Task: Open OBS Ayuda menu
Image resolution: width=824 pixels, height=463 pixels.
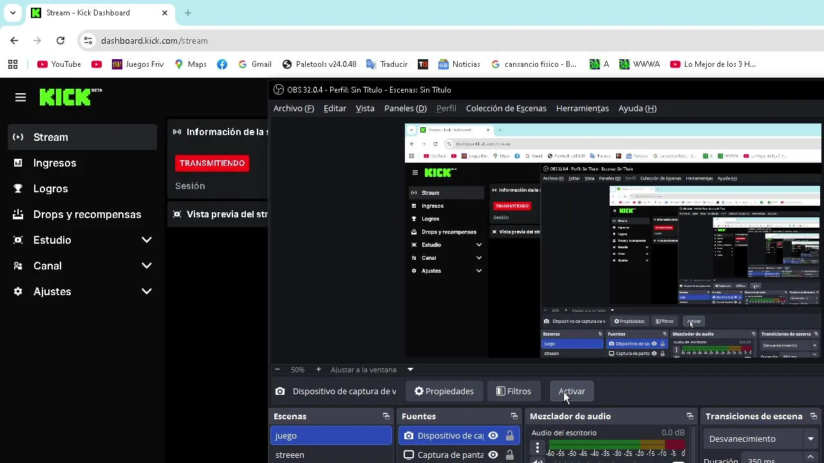Action: pos(637,108)
